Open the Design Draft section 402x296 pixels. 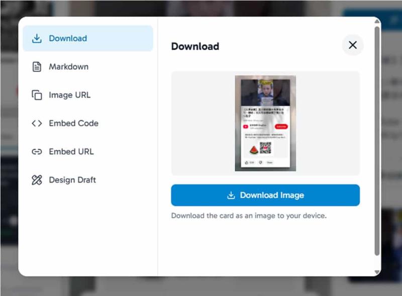point(88,180)
